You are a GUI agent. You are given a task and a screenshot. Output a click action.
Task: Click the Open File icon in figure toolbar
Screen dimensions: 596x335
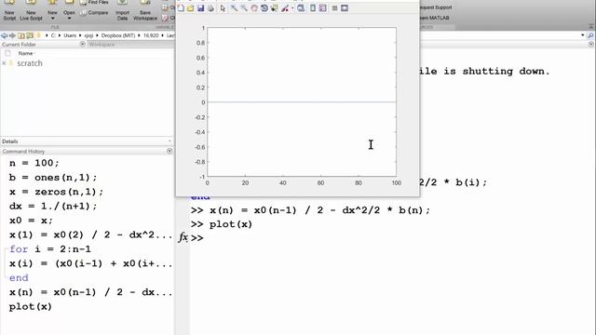[190, 8]
